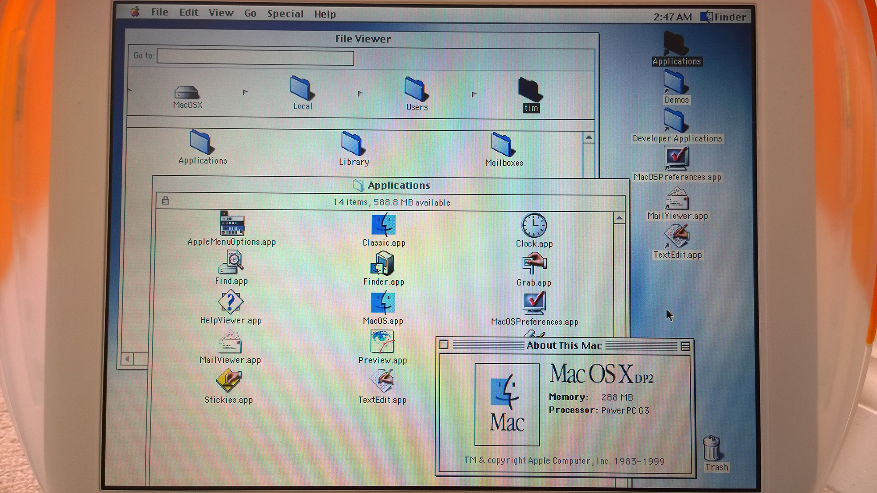Open the Help menu
Screen dimensions: 877x493
(325, 14)
